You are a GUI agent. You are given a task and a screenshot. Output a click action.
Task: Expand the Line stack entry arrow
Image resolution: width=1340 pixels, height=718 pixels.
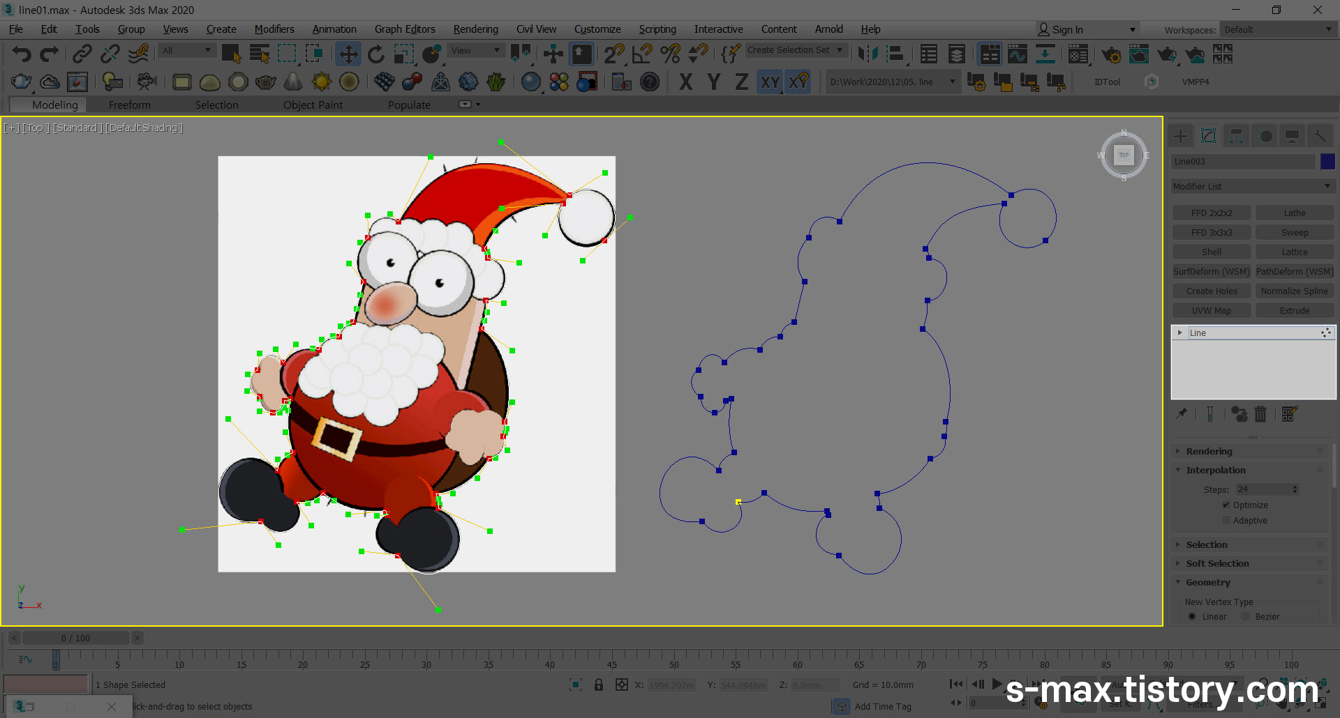pyautogui.click(x=1179, y=333)
